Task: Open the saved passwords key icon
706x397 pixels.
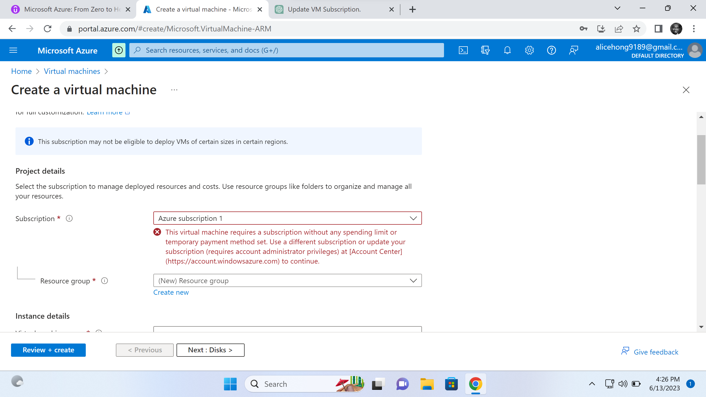Action: pos(583,29)
